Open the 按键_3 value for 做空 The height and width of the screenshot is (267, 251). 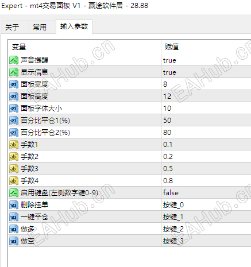coord(173,241)
